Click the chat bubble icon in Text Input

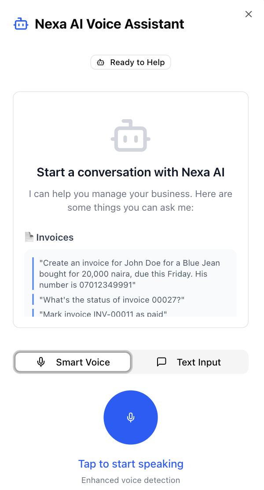point(161,362)
